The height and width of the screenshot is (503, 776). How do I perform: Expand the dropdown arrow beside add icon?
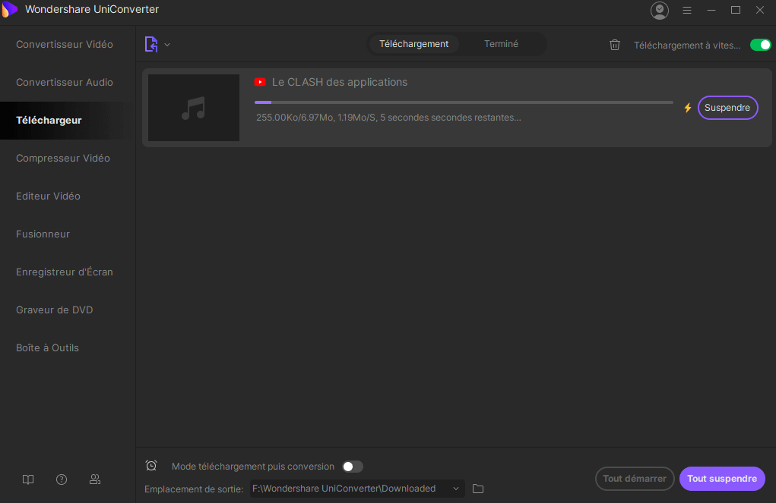[167, 45]
